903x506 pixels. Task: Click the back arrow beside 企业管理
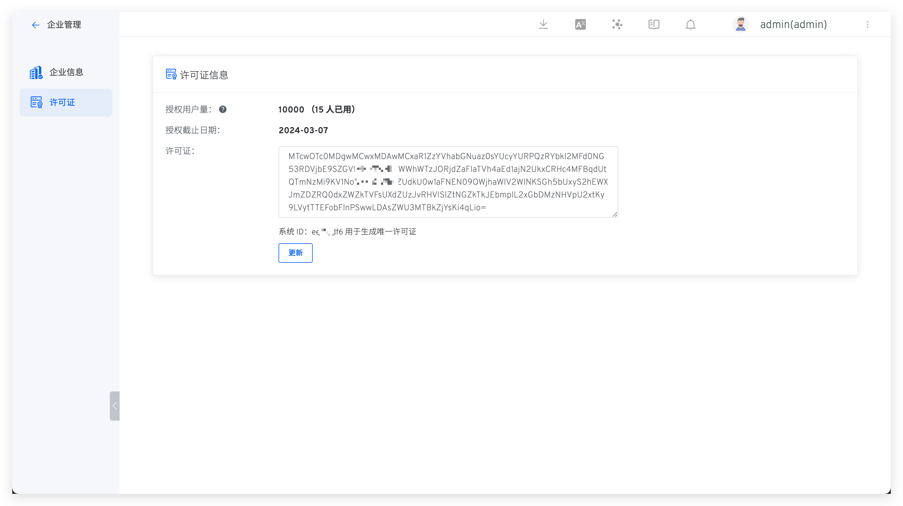(x=35, y=25)
